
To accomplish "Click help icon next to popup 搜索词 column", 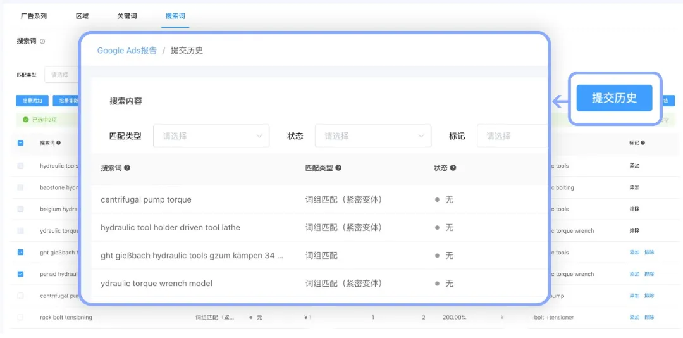I will 127,168.
